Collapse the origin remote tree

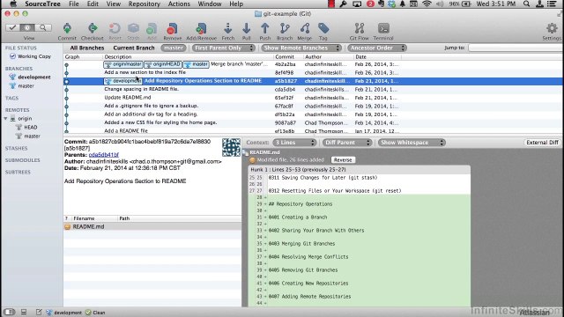(6, 118)
